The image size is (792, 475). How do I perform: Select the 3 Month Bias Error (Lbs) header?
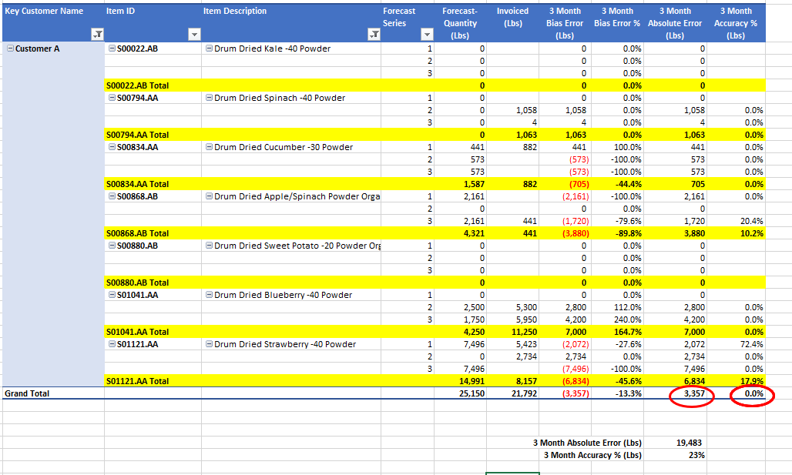coord(565,23)
